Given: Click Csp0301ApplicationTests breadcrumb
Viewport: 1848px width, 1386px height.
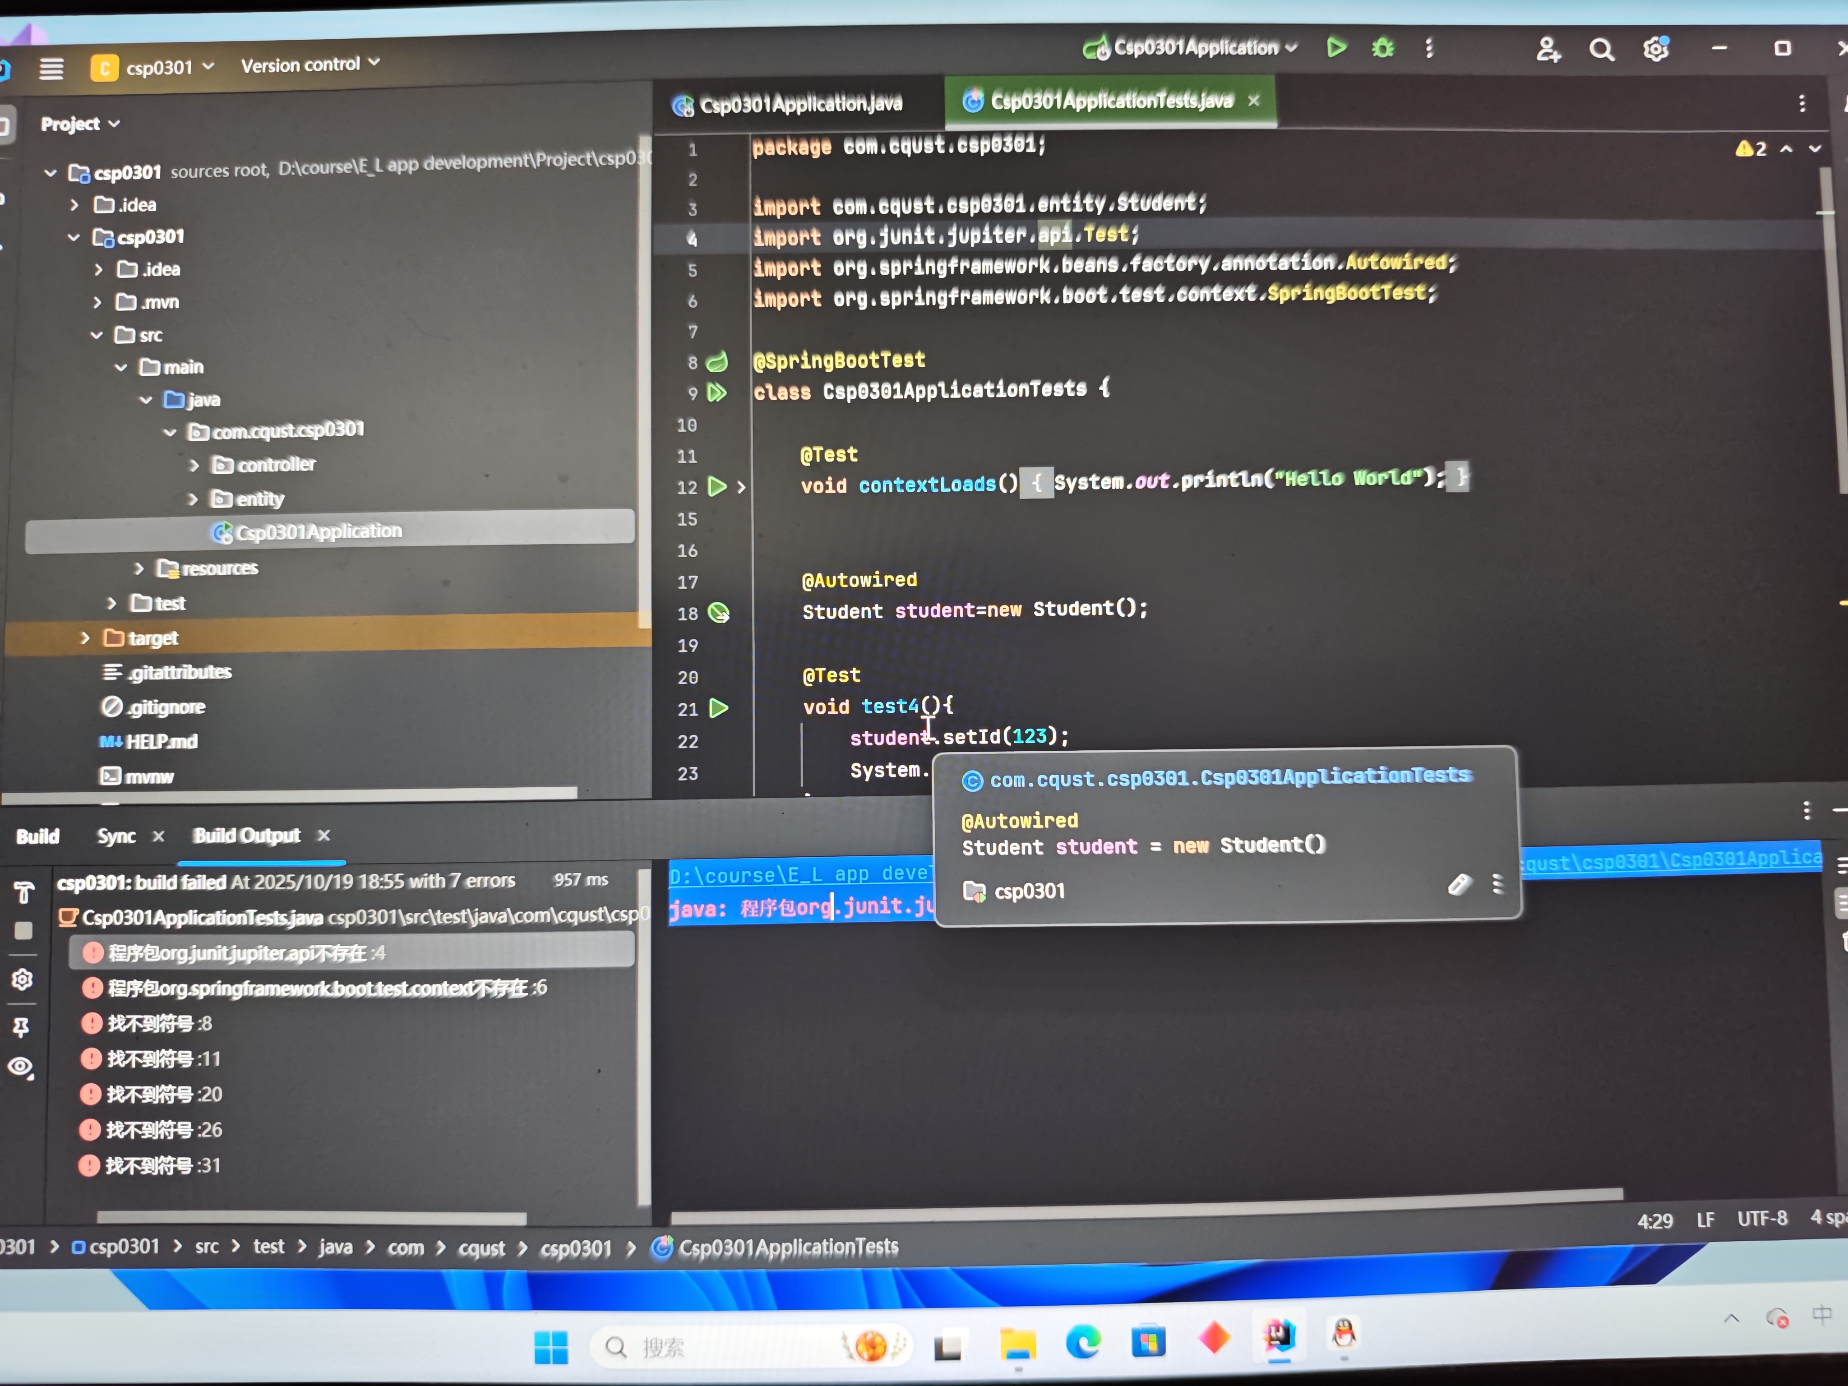Looking at the screenshot, I should coord(787,1247).
